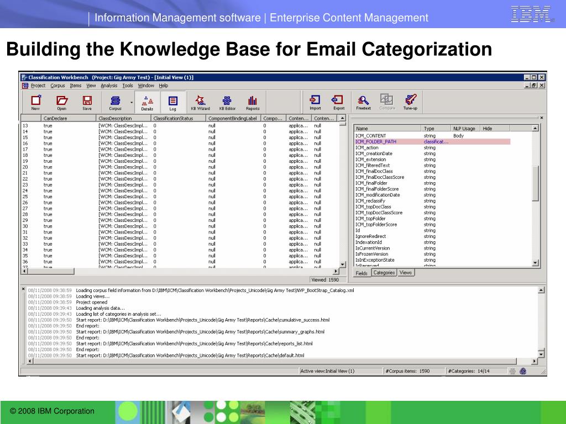Select the ICM_reclassify field
Viewport: 566px width, 424px height.
pos(432,201)
